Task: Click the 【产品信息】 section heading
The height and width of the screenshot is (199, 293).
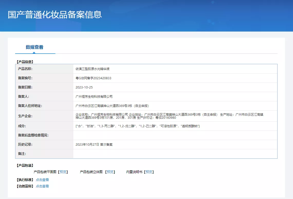Action: (25, 62)
